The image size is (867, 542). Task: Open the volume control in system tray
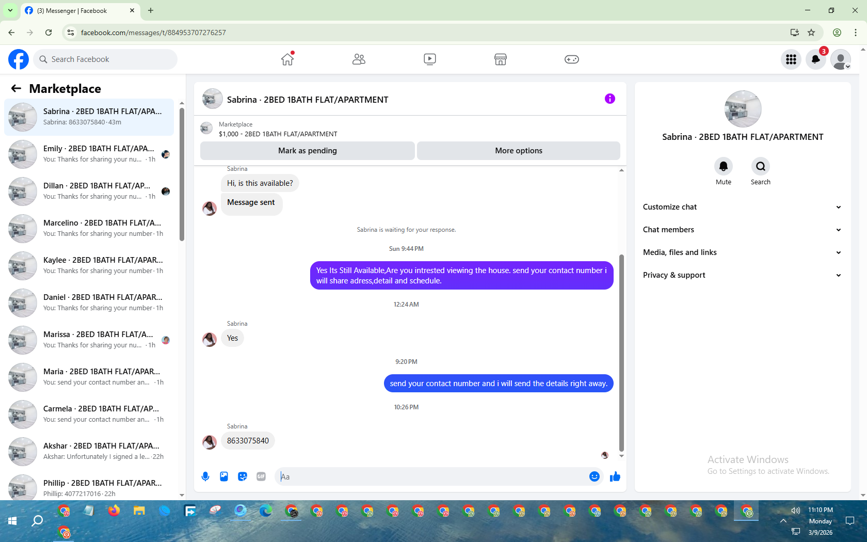(796, 511)
